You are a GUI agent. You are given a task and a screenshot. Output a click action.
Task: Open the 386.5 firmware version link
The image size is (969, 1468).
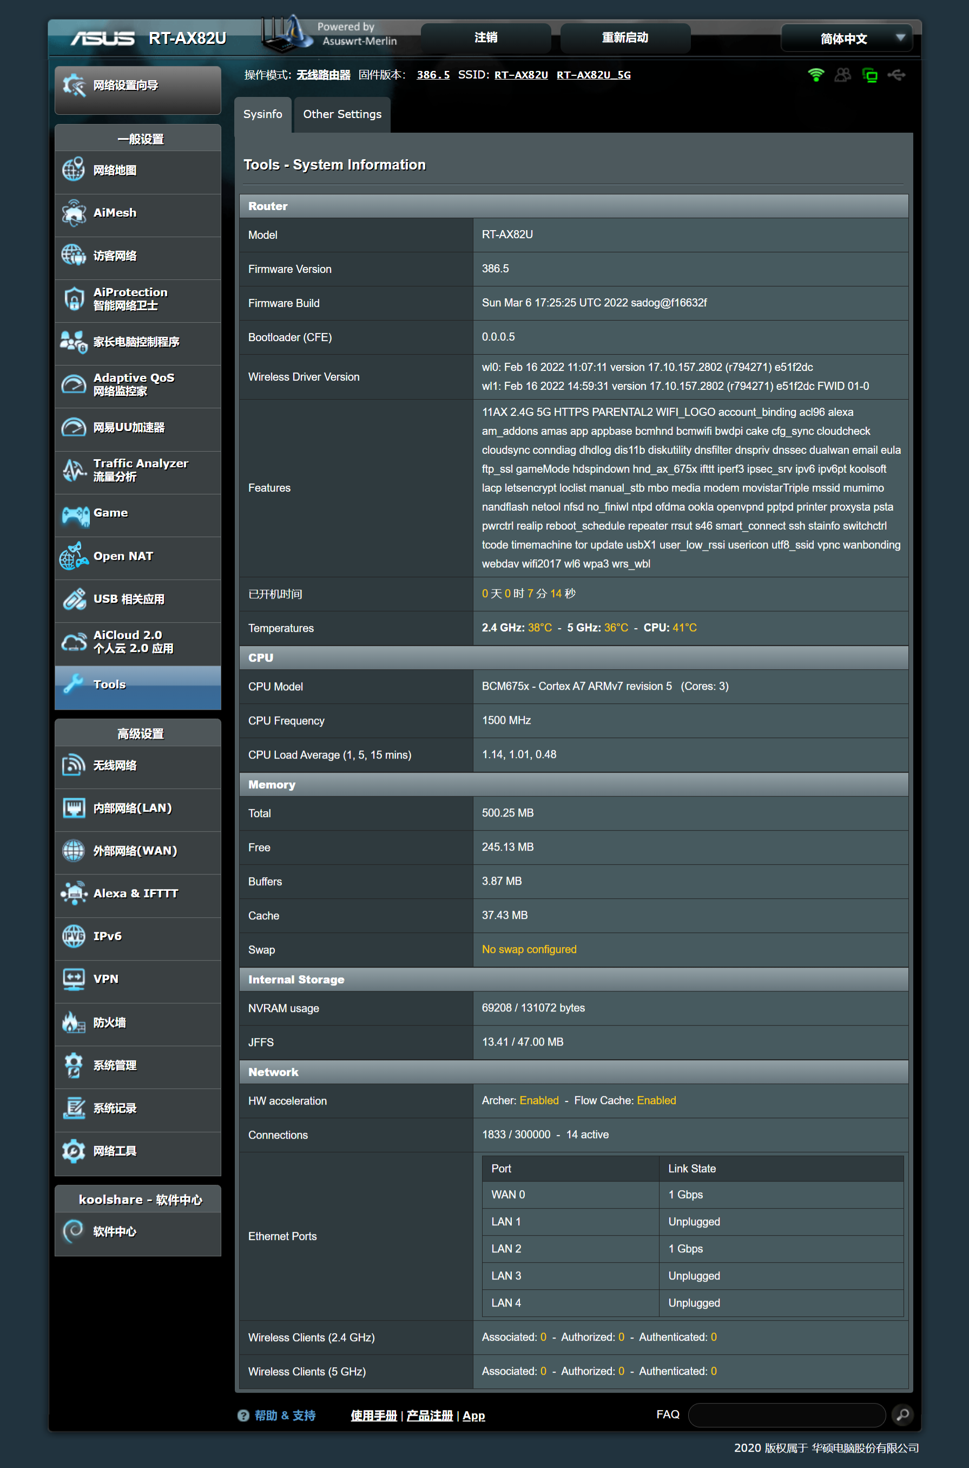click(433, 75)
